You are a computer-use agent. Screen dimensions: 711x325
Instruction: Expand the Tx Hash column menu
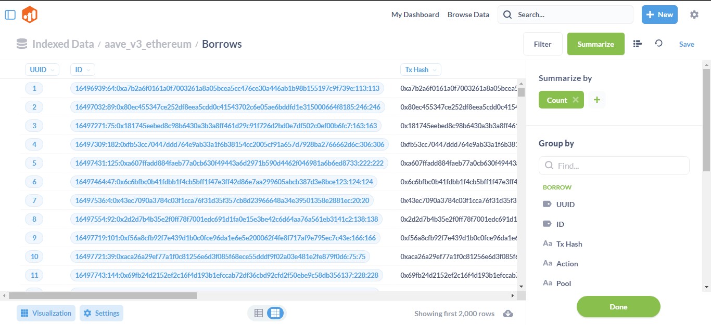click(x=421, y=70)
